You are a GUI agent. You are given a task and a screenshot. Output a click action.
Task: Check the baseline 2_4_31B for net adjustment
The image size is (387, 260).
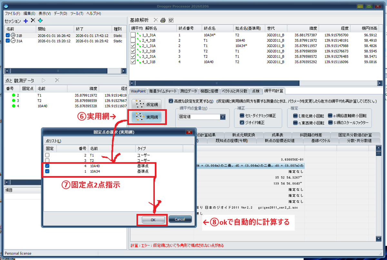pyautogui.click(x=133, y=40)
